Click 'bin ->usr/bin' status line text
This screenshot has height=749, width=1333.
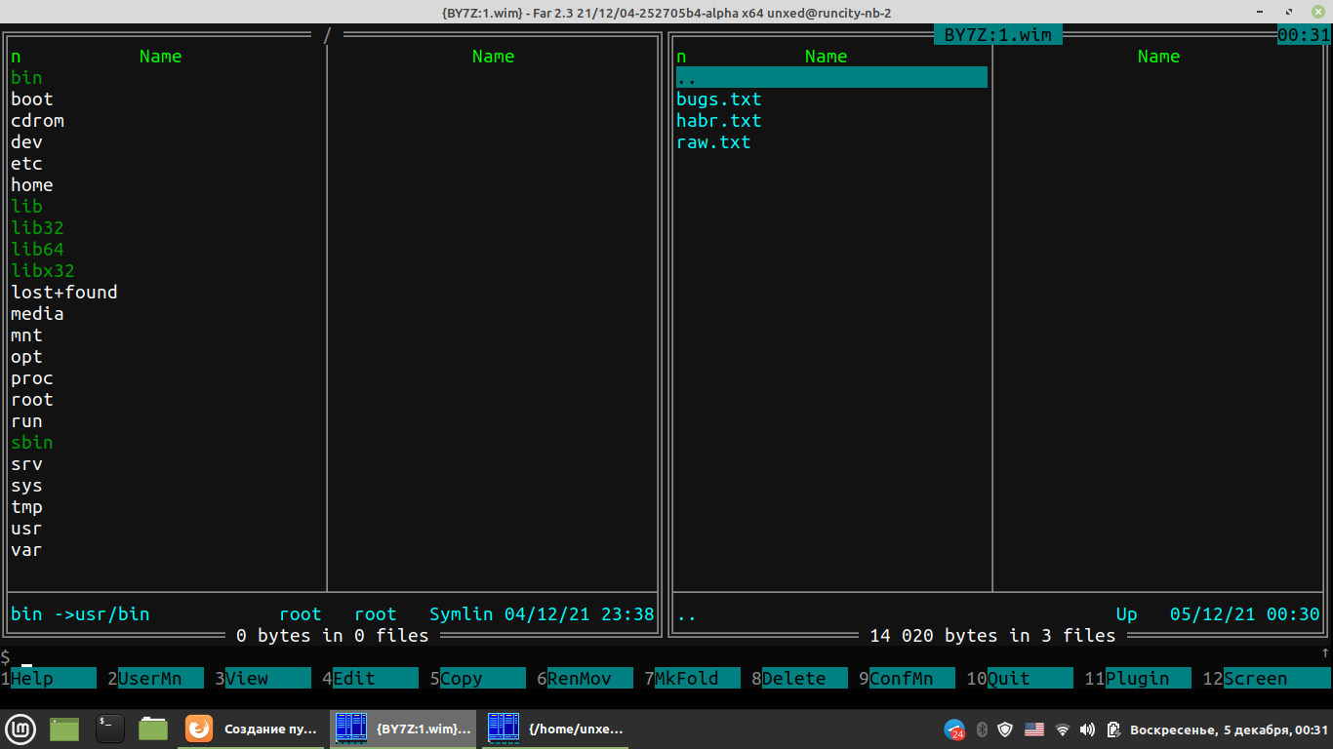click(80, 613)
